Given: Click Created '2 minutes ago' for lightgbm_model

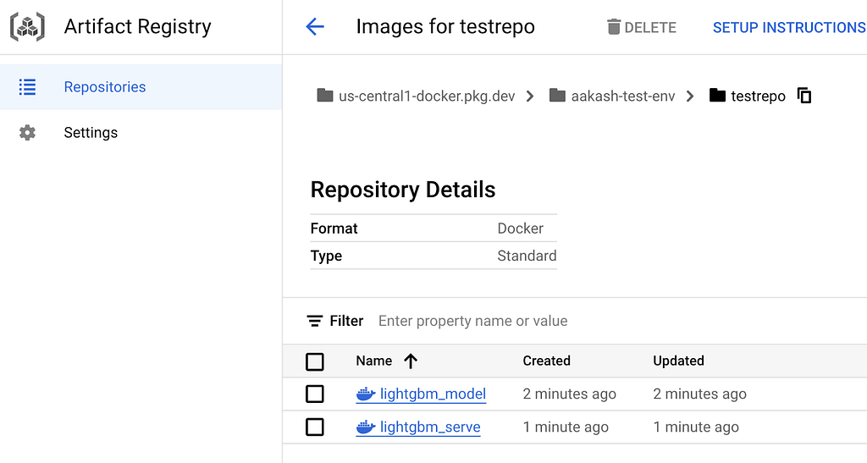Looking at the screenshot, I should click(x=570, y=394).
